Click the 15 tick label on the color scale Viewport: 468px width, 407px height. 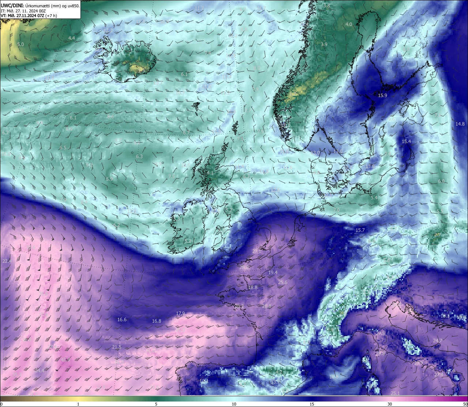point(312,404)
